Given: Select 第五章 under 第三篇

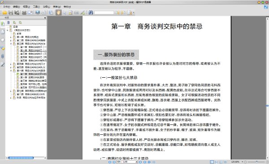Looking at the screenshot, I should pyautogui.click(x=33, y=61).
